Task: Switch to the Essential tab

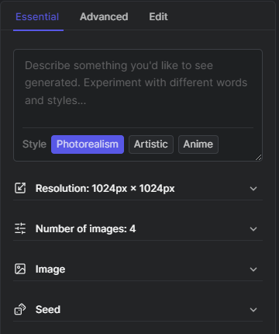Action: coord(37,17)
